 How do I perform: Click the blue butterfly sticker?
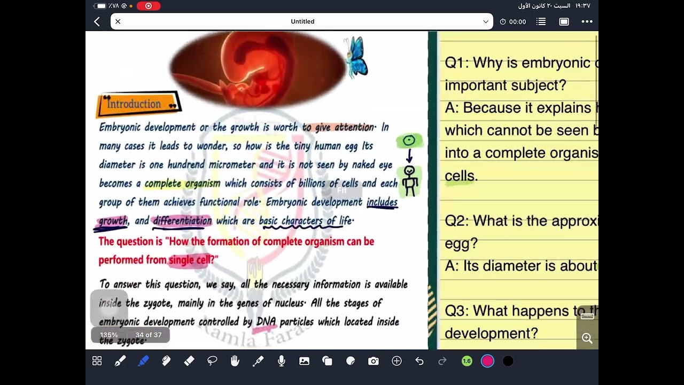point(356,57)
